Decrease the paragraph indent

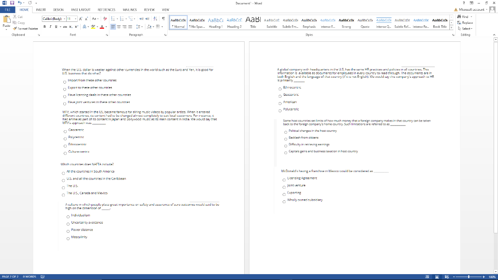point(142,19)
